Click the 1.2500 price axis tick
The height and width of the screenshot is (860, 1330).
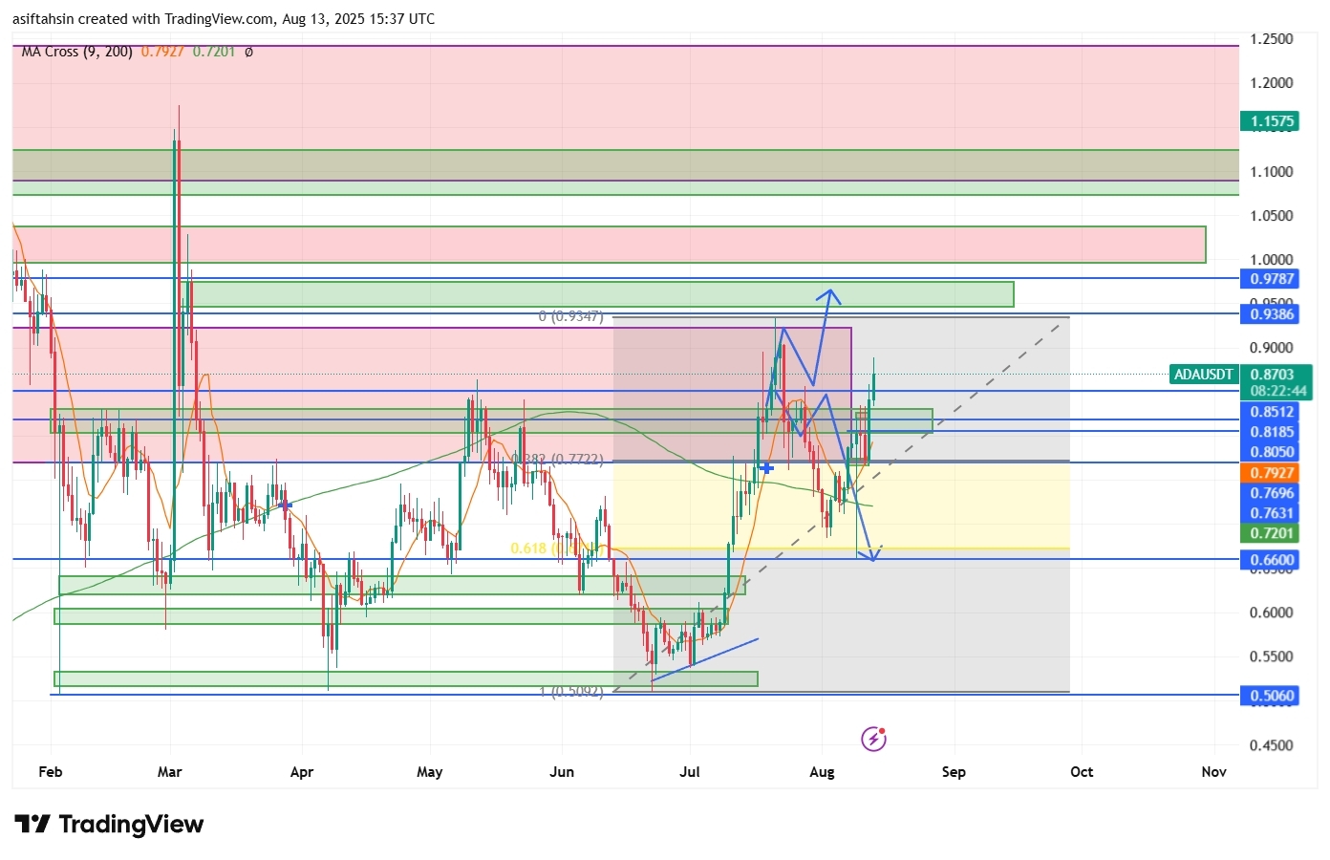pyautogui.click(x=1272, y=39)
